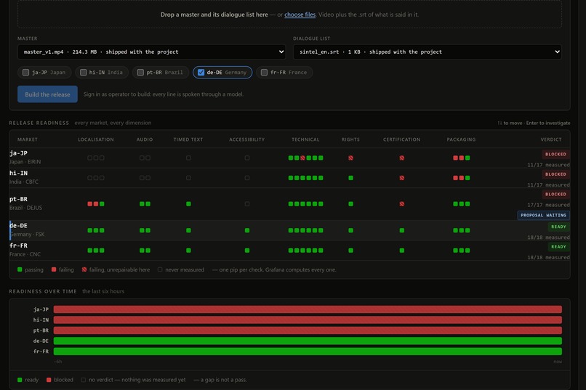
Task: Click the fr-FR Certification pip
Action: point(402,251)
